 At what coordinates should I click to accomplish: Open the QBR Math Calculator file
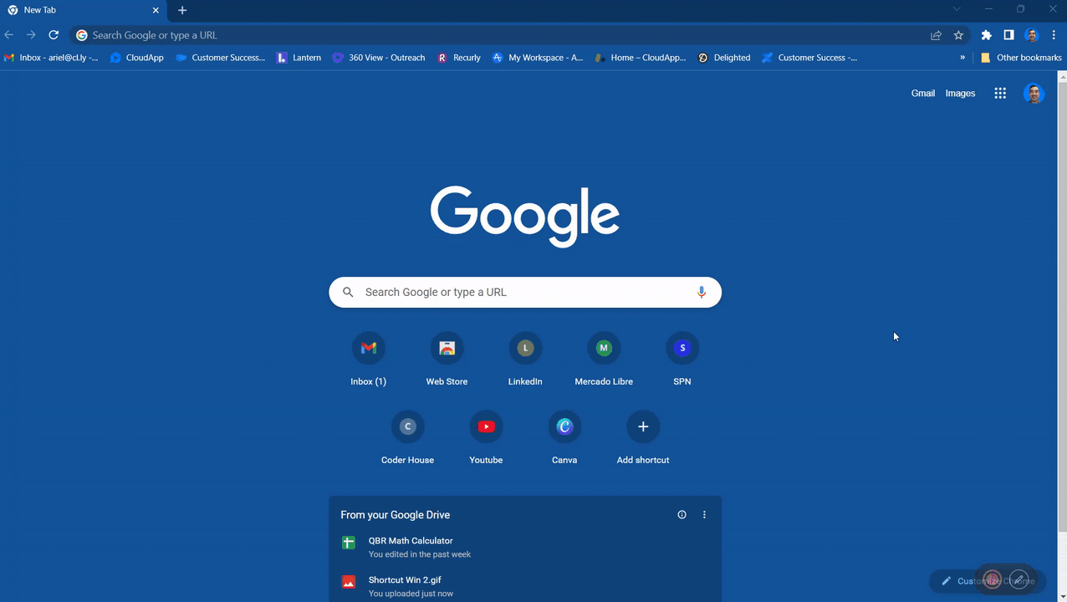[x=525, y=547]
